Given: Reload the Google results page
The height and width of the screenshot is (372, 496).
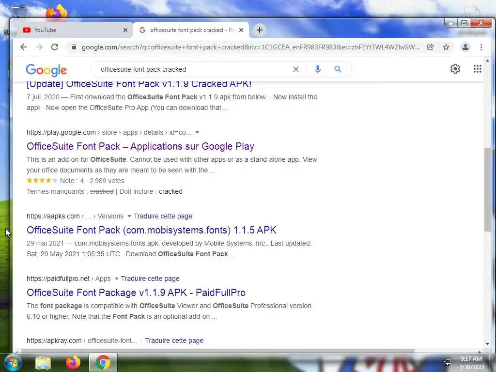Looking at the screenshot, I should pyautogui.click(x=55, y=47).
